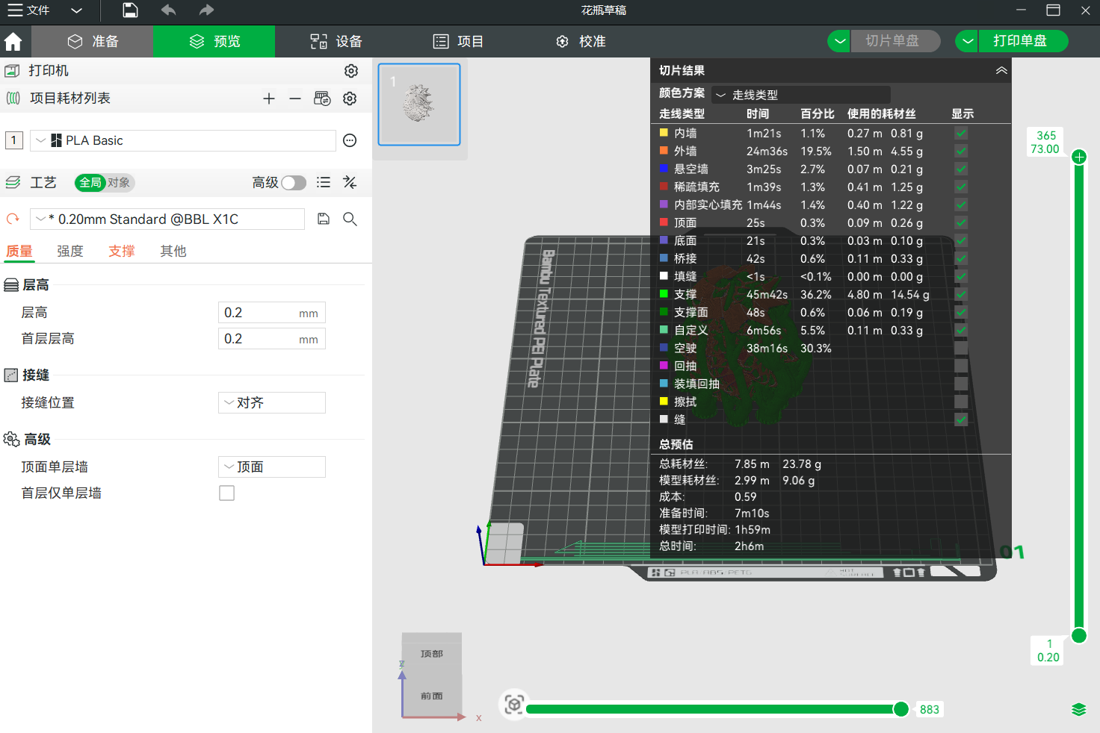Click the 质量 settings tab
Image resolution: width=1100 pixels, height=733 pixels.
(19, 252)
